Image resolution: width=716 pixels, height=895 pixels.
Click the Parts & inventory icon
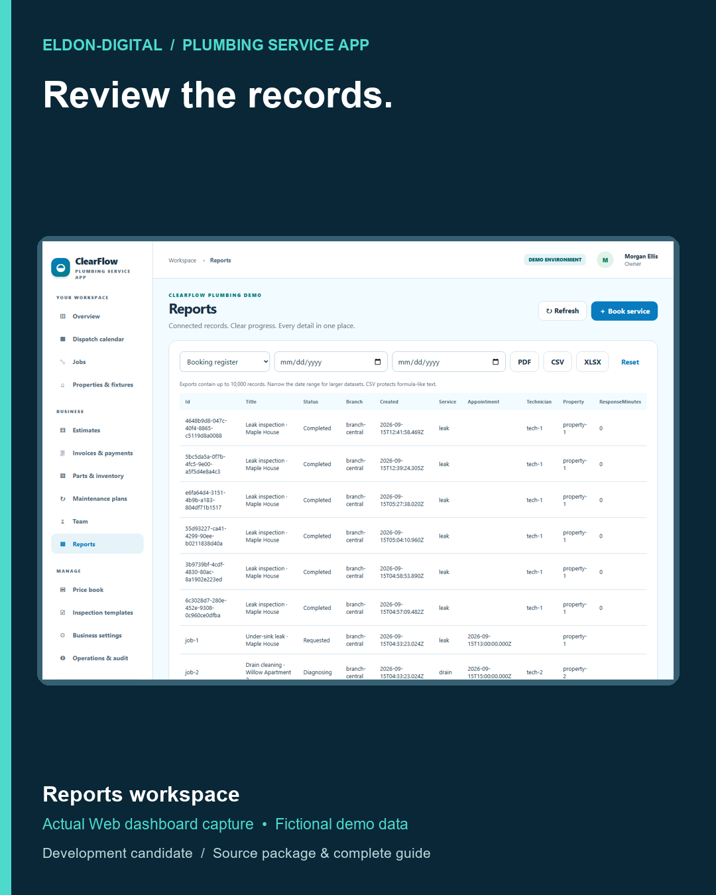[x=63, y=476]
